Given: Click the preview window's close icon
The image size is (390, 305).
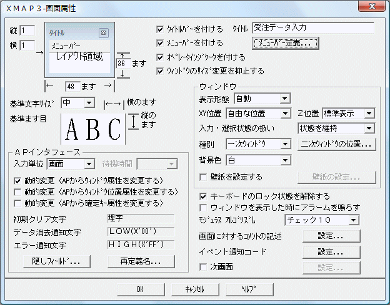Looking at the screenshot, I should [x=104, y=33].
